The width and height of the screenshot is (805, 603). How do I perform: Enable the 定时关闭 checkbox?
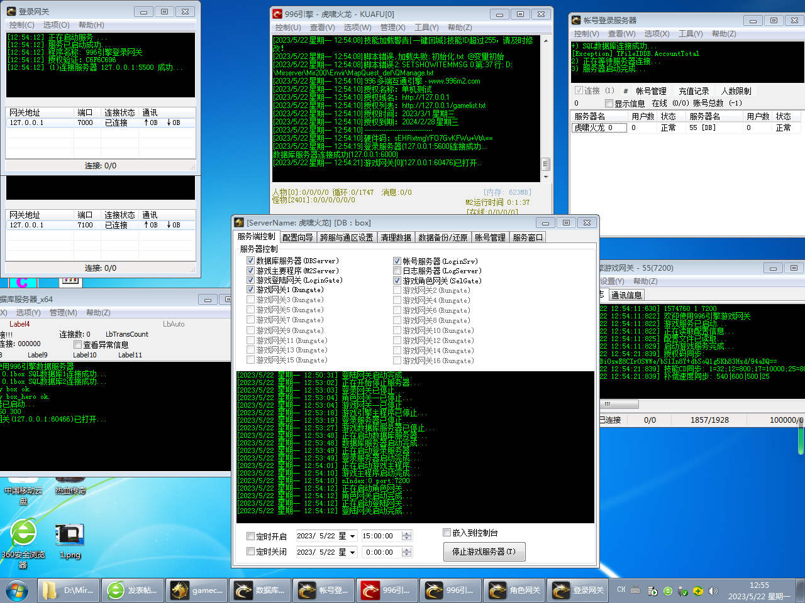[x=250, y=551]
